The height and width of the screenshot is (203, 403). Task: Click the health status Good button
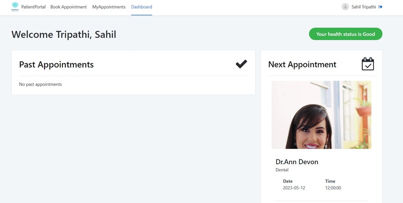click(345, 34)
